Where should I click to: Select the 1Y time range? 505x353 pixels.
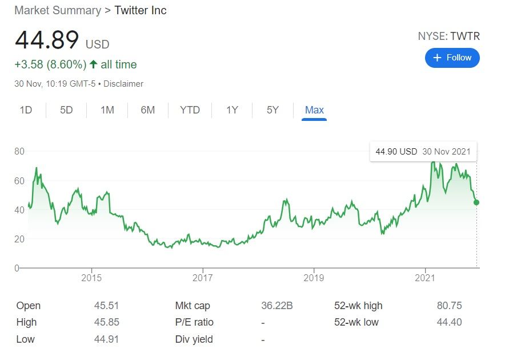pyautogui.click(x=231, y=110)
